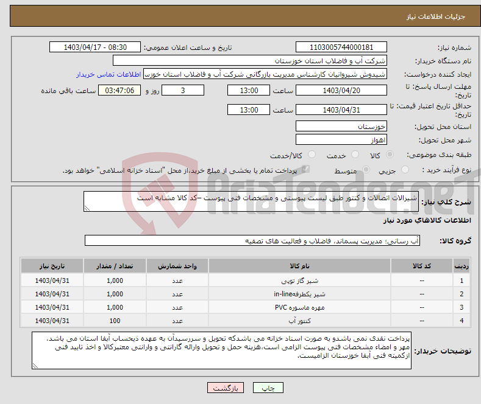
Task: Click the item name شیر یکطرفه in-line
Action: coord(299,294)
